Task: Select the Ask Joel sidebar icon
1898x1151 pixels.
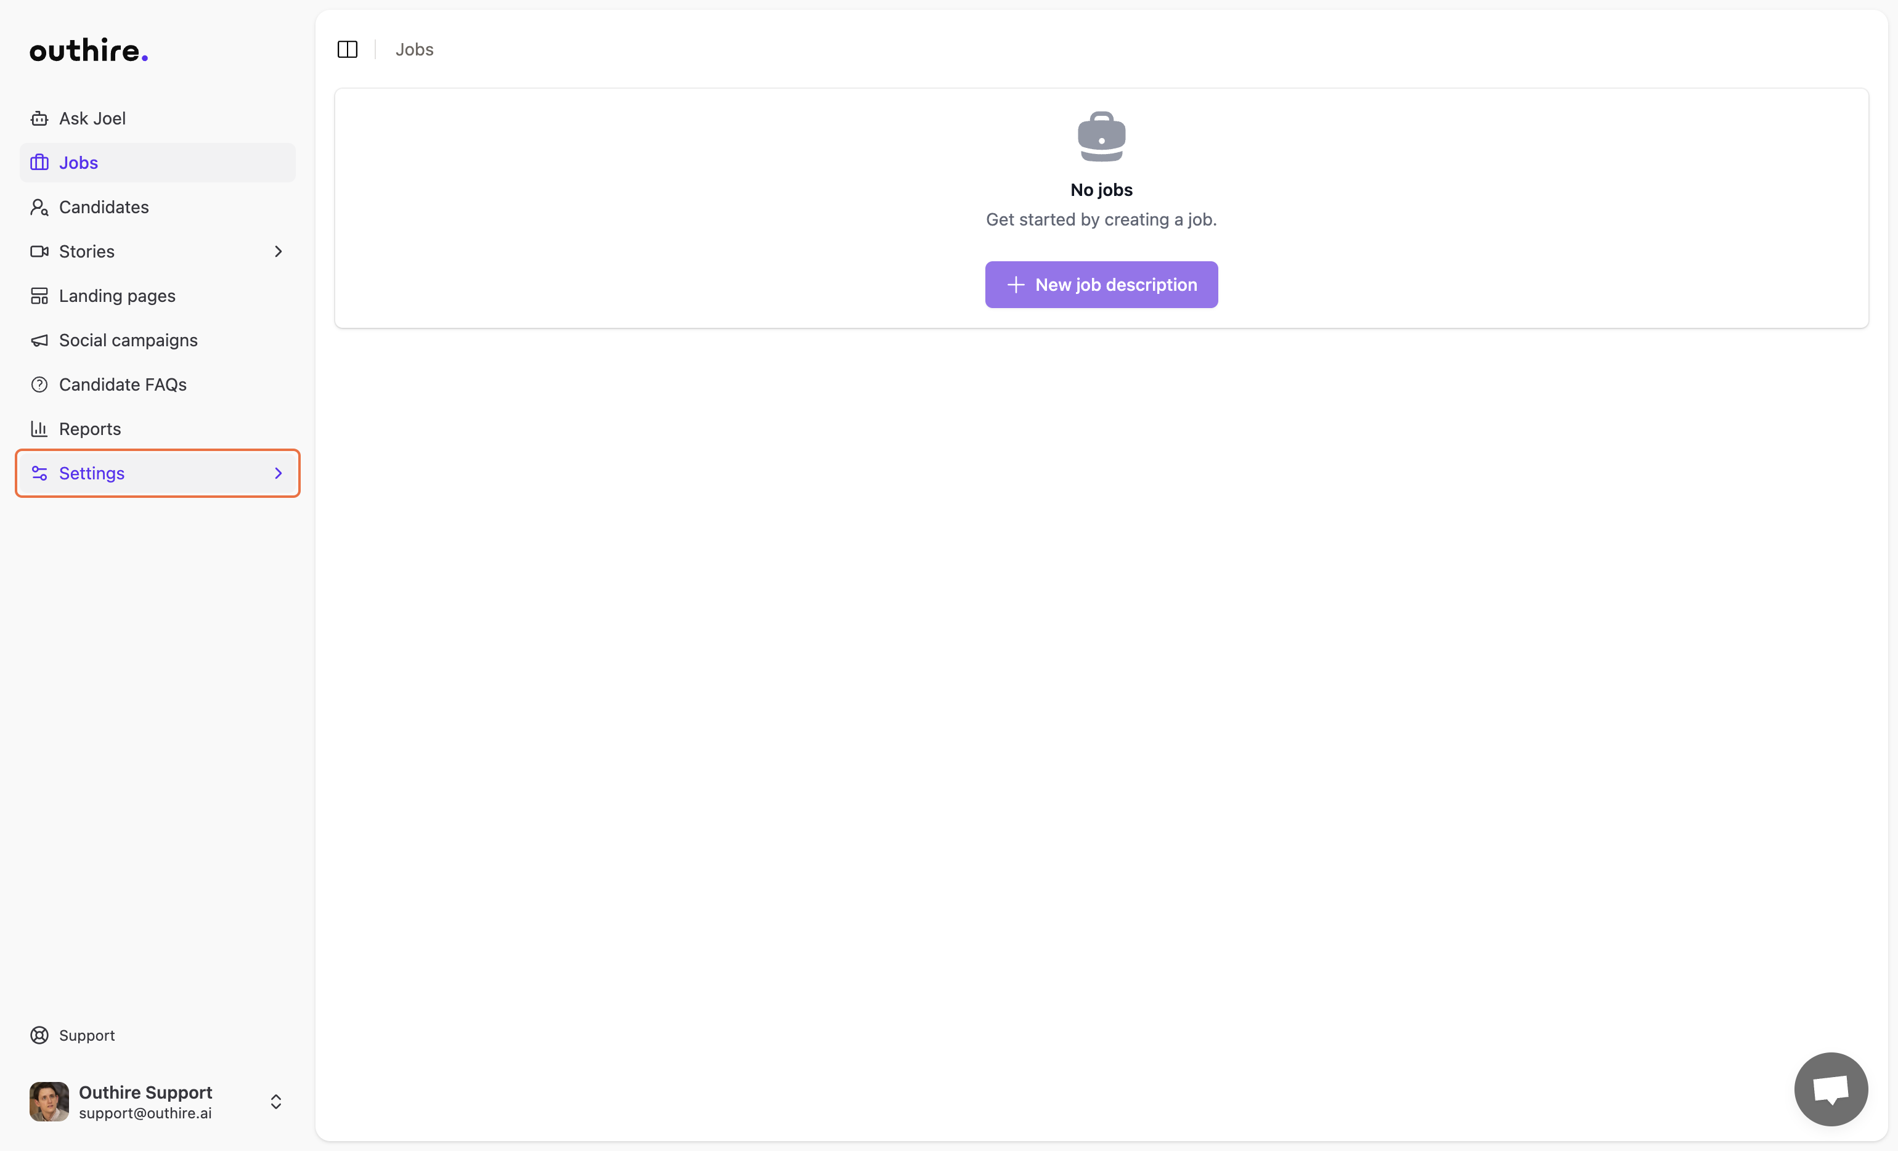Action: coord(39,118)
